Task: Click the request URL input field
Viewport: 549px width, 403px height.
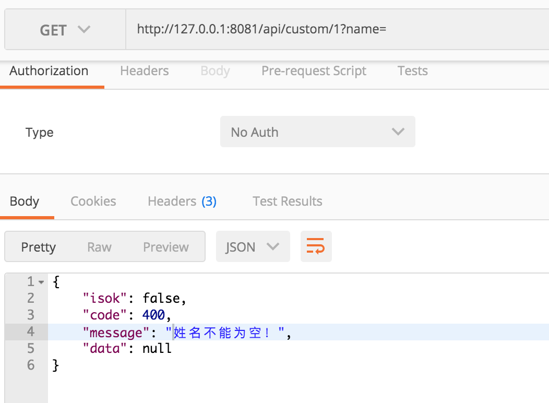Action: tap(334, 29)
